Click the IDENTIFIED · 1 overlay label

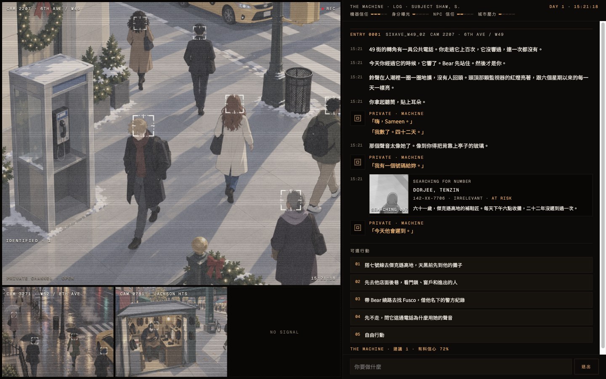(28, 241)
